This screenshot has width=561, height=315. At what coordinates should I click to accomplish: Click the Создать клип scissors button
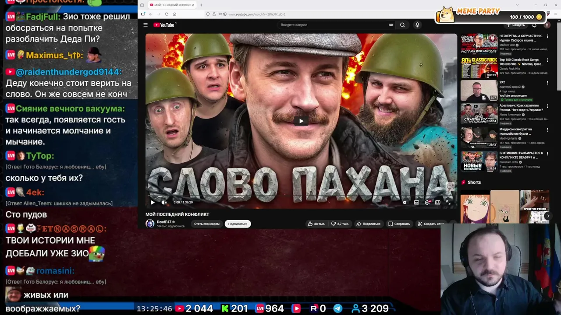430,224
